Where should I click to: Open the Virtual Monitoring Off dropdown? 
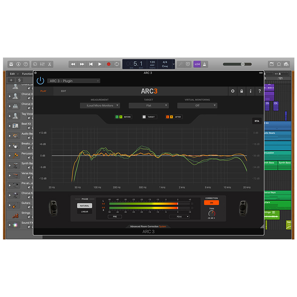197,105
